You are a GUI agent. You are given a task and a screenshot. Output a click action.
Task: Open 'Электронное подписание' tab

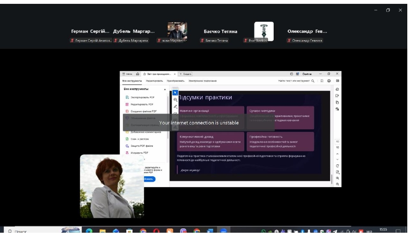(202, 81)
